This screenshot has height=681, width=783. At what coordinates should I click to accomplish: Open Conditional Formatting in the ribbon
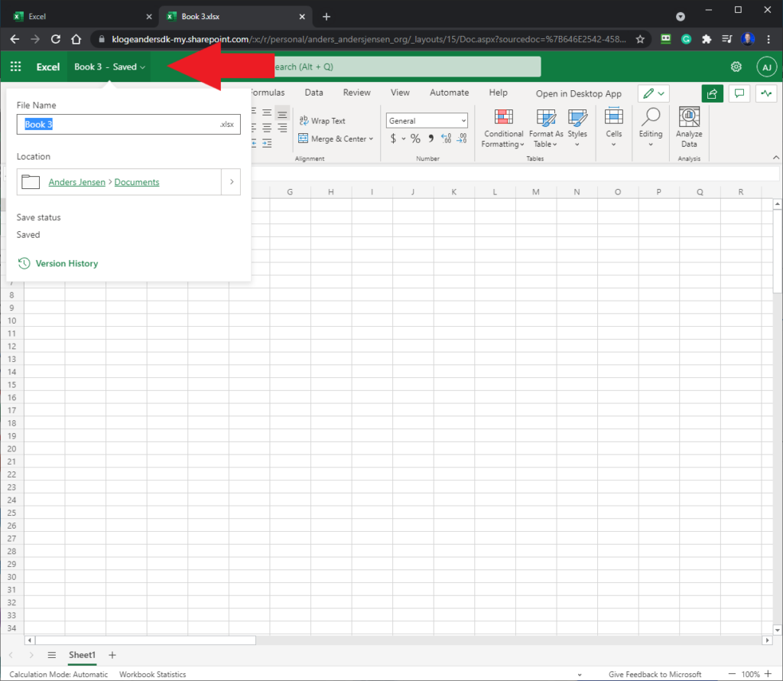503,129
